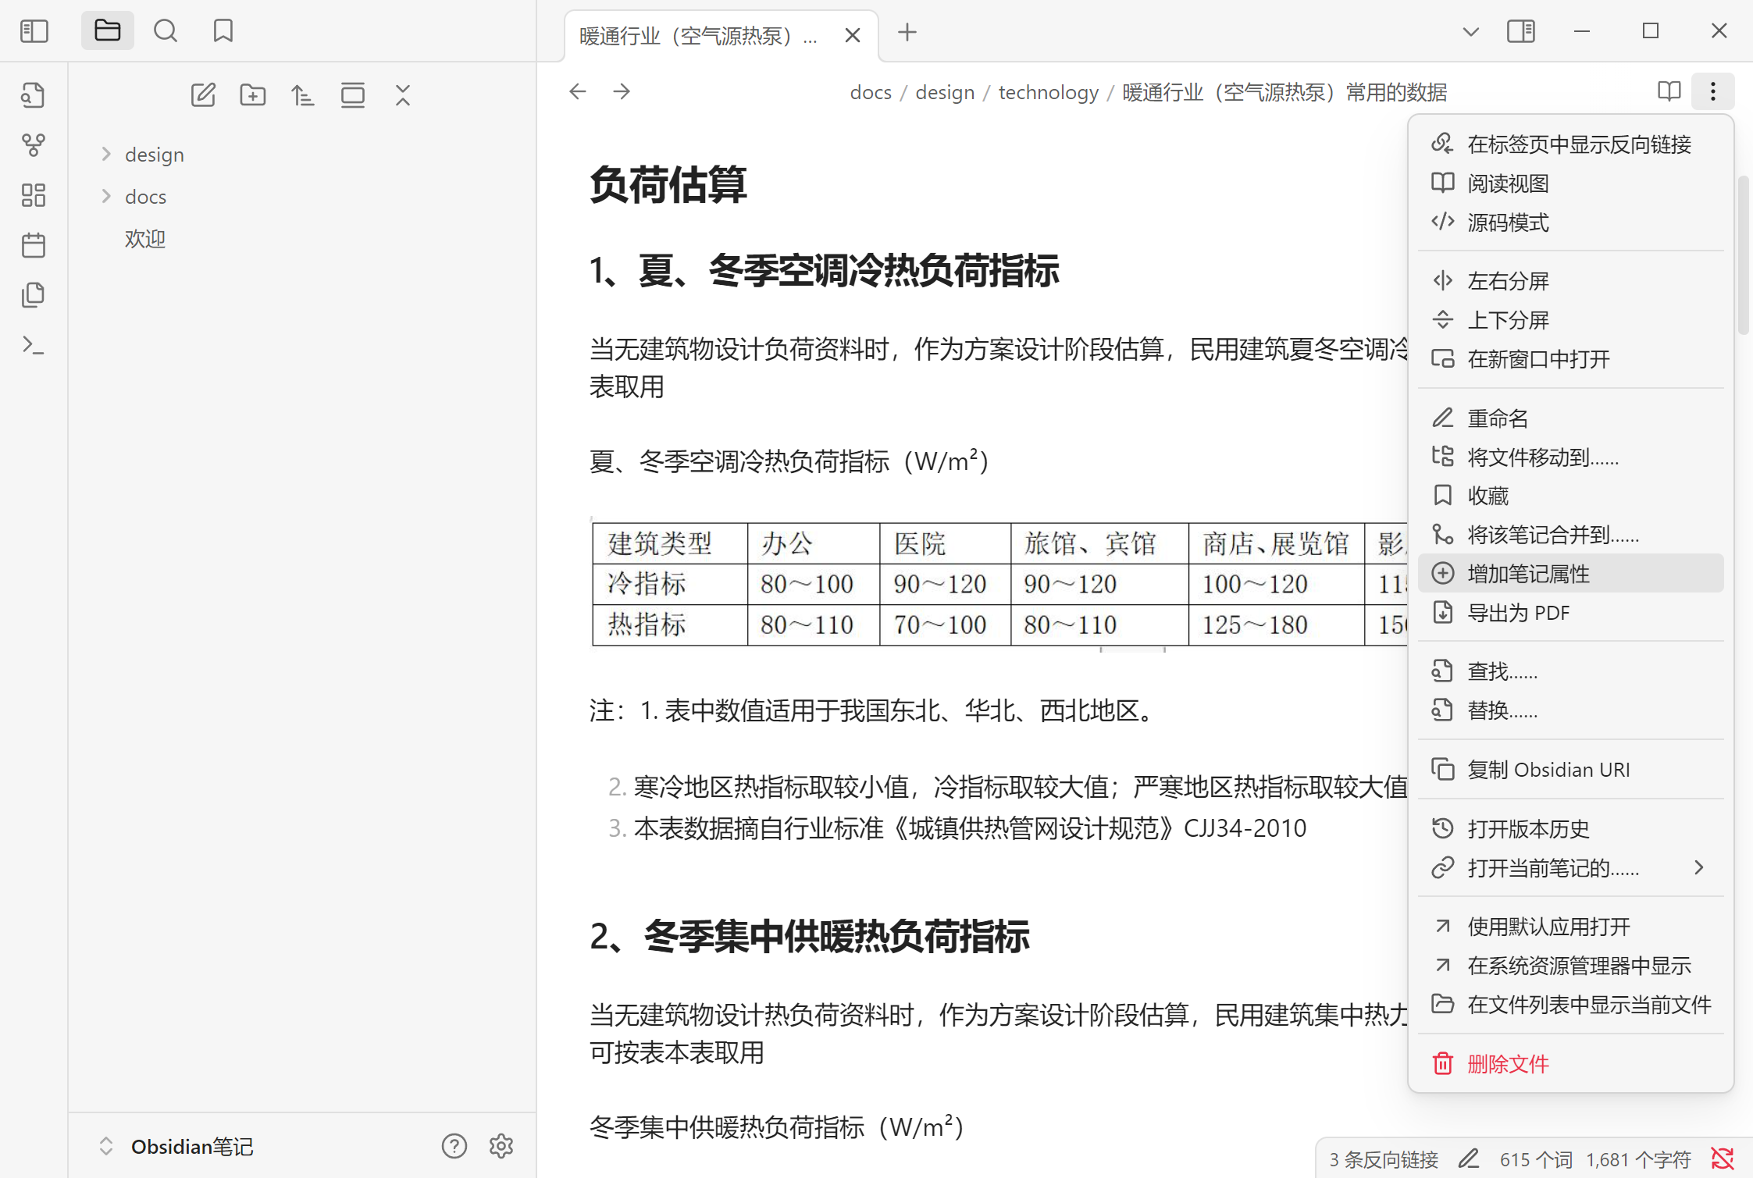
Task: Open the bookmarks panel
Action: coord(223,30)
